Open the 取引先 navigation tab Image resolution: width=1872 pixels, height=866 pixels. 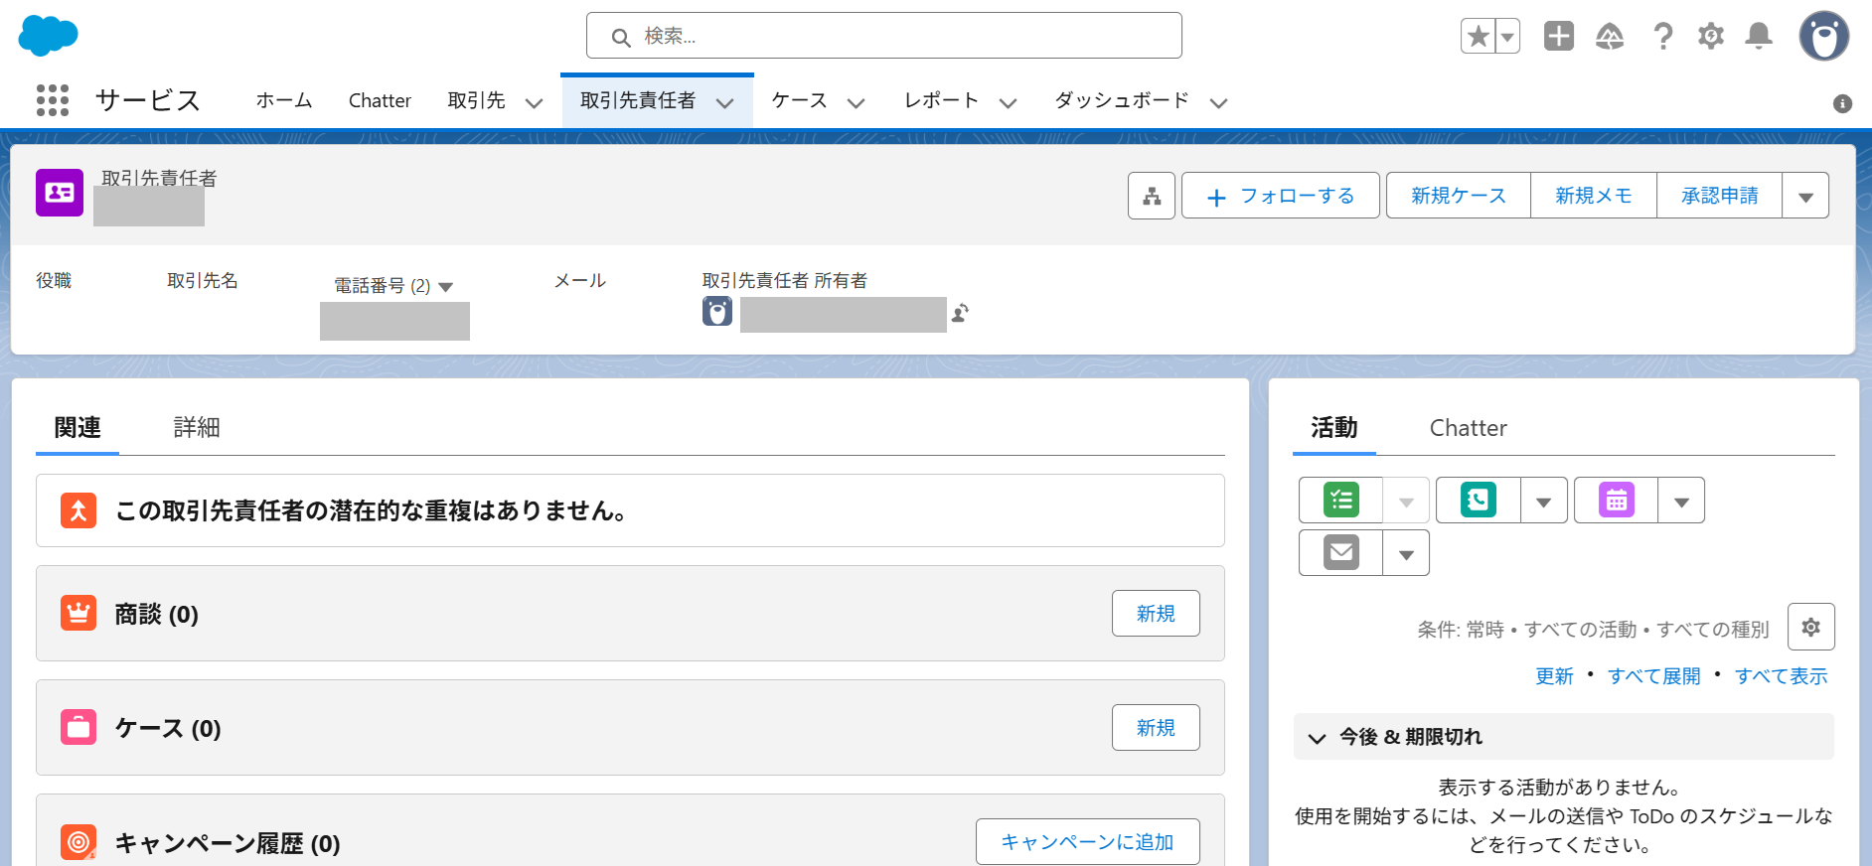[477, 100]
